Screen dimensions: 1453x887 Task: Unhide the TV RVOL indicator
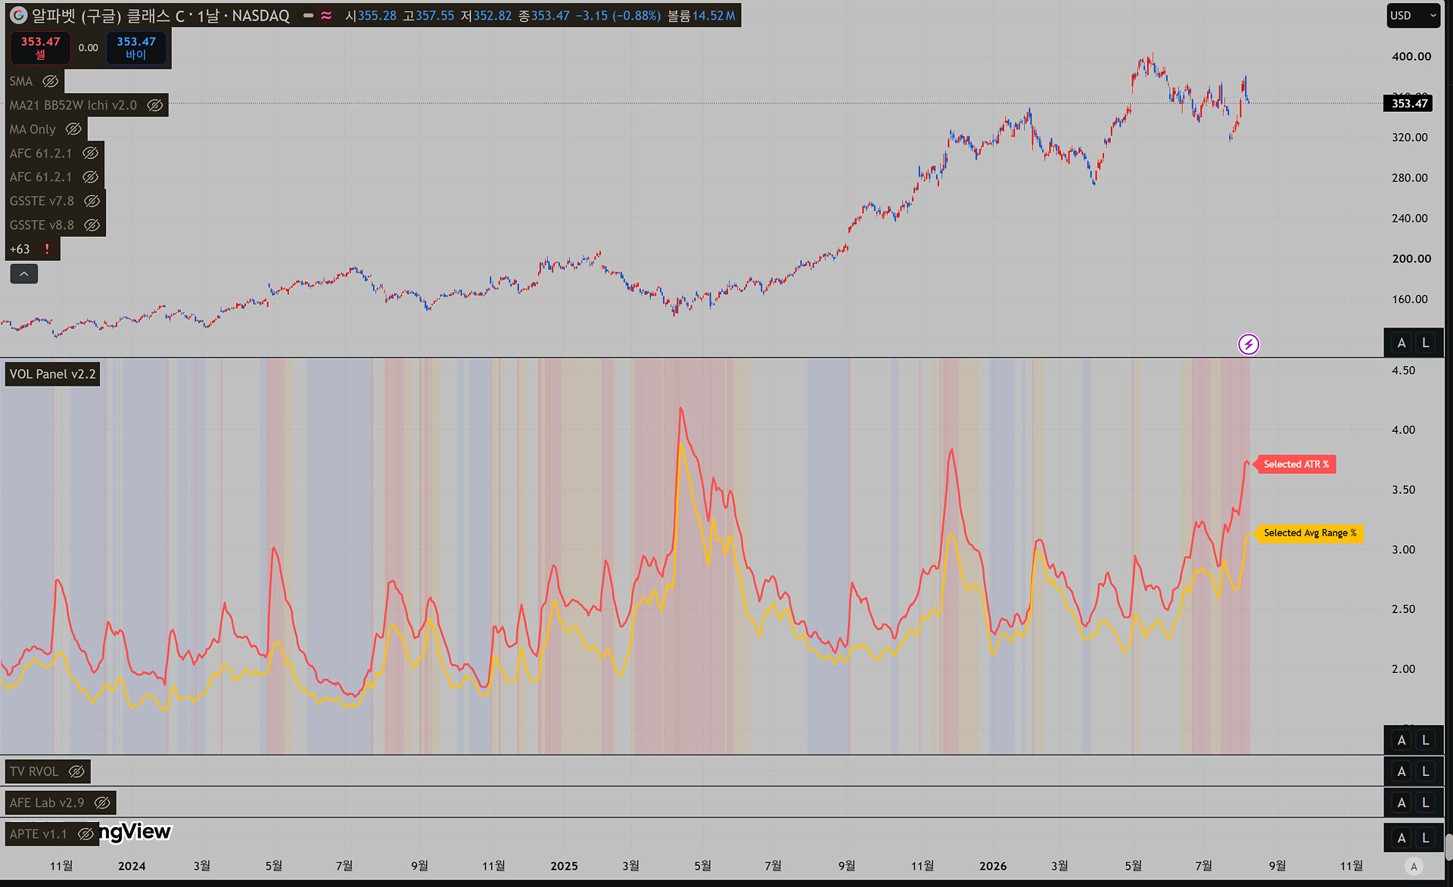pyautogui.click(x=76, y=771)
